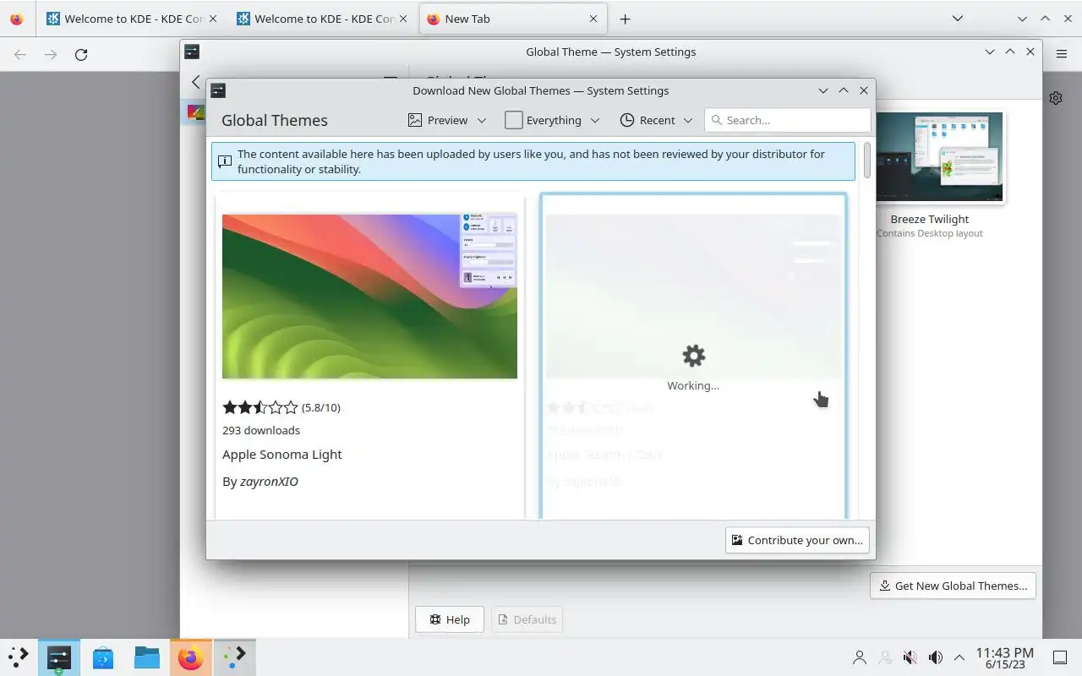Click the System Settings taskbar icon
The height and width of the screenshot is (676, 1082).
click(x=59, y=657)
